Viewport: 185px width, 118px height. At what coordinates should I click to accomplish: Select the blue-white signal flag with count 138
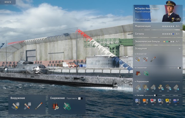(x=161, y=101)
